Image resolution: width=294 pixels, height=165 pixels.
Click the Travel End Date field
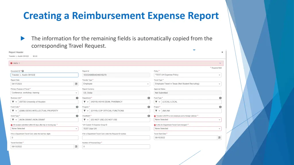pos(42,147)
